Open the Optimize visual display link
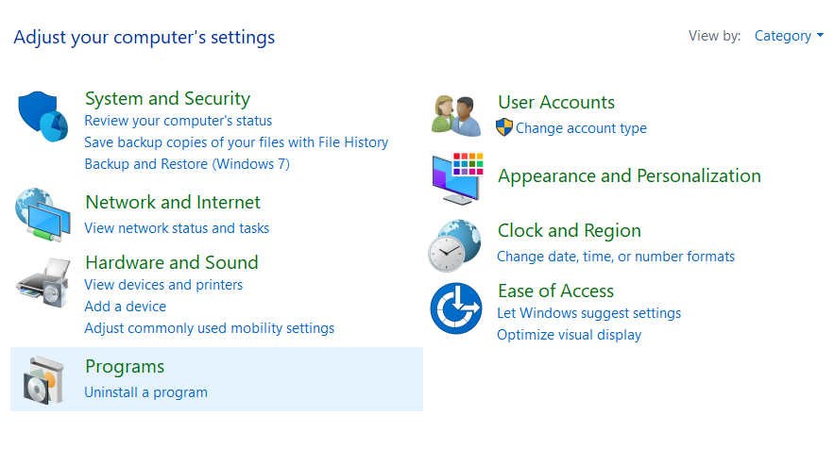 pos(570,335)
